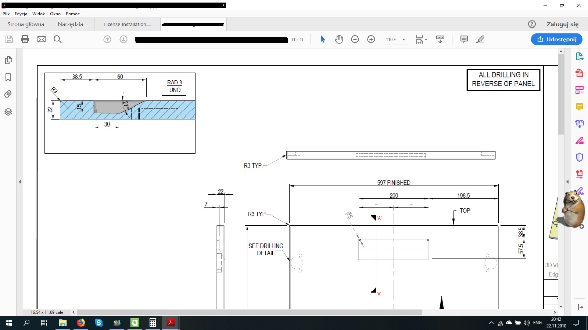
Task: Switch to Strona główna tab
Action: coord(26,24)
